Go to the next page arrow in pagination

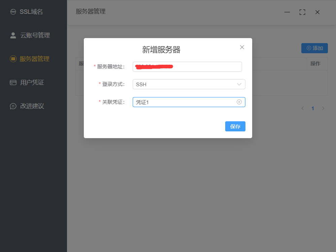(323, 108)
